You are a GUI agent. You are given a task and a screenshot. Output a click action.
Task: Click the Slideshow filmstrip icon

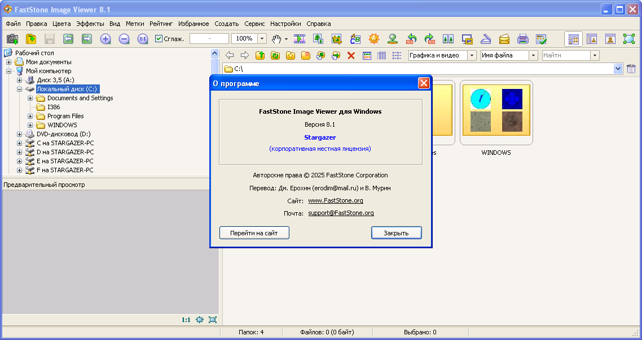(x=300, y=39)
